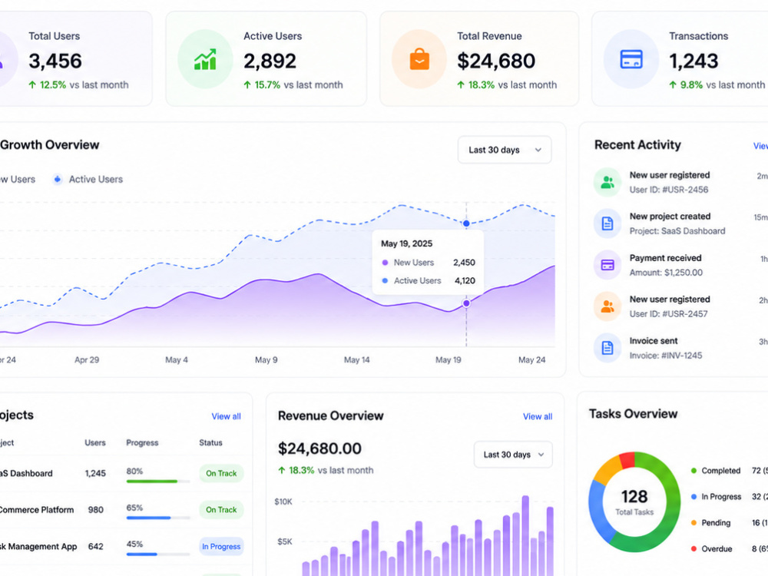The image size is (768, 576).
Task: Click the 80% green progress bar
Action: point(157,482)
